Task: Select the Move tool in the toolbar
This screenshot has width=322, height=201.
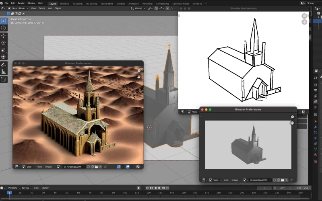Action: coord(4,35)
